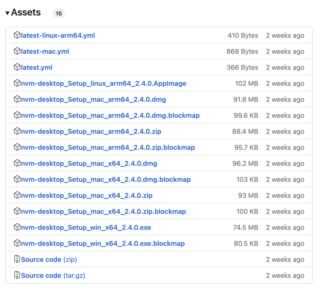The image size is (319, 290).
Task: Click the package icon beside latest-mac.yml
Action: 17,51
